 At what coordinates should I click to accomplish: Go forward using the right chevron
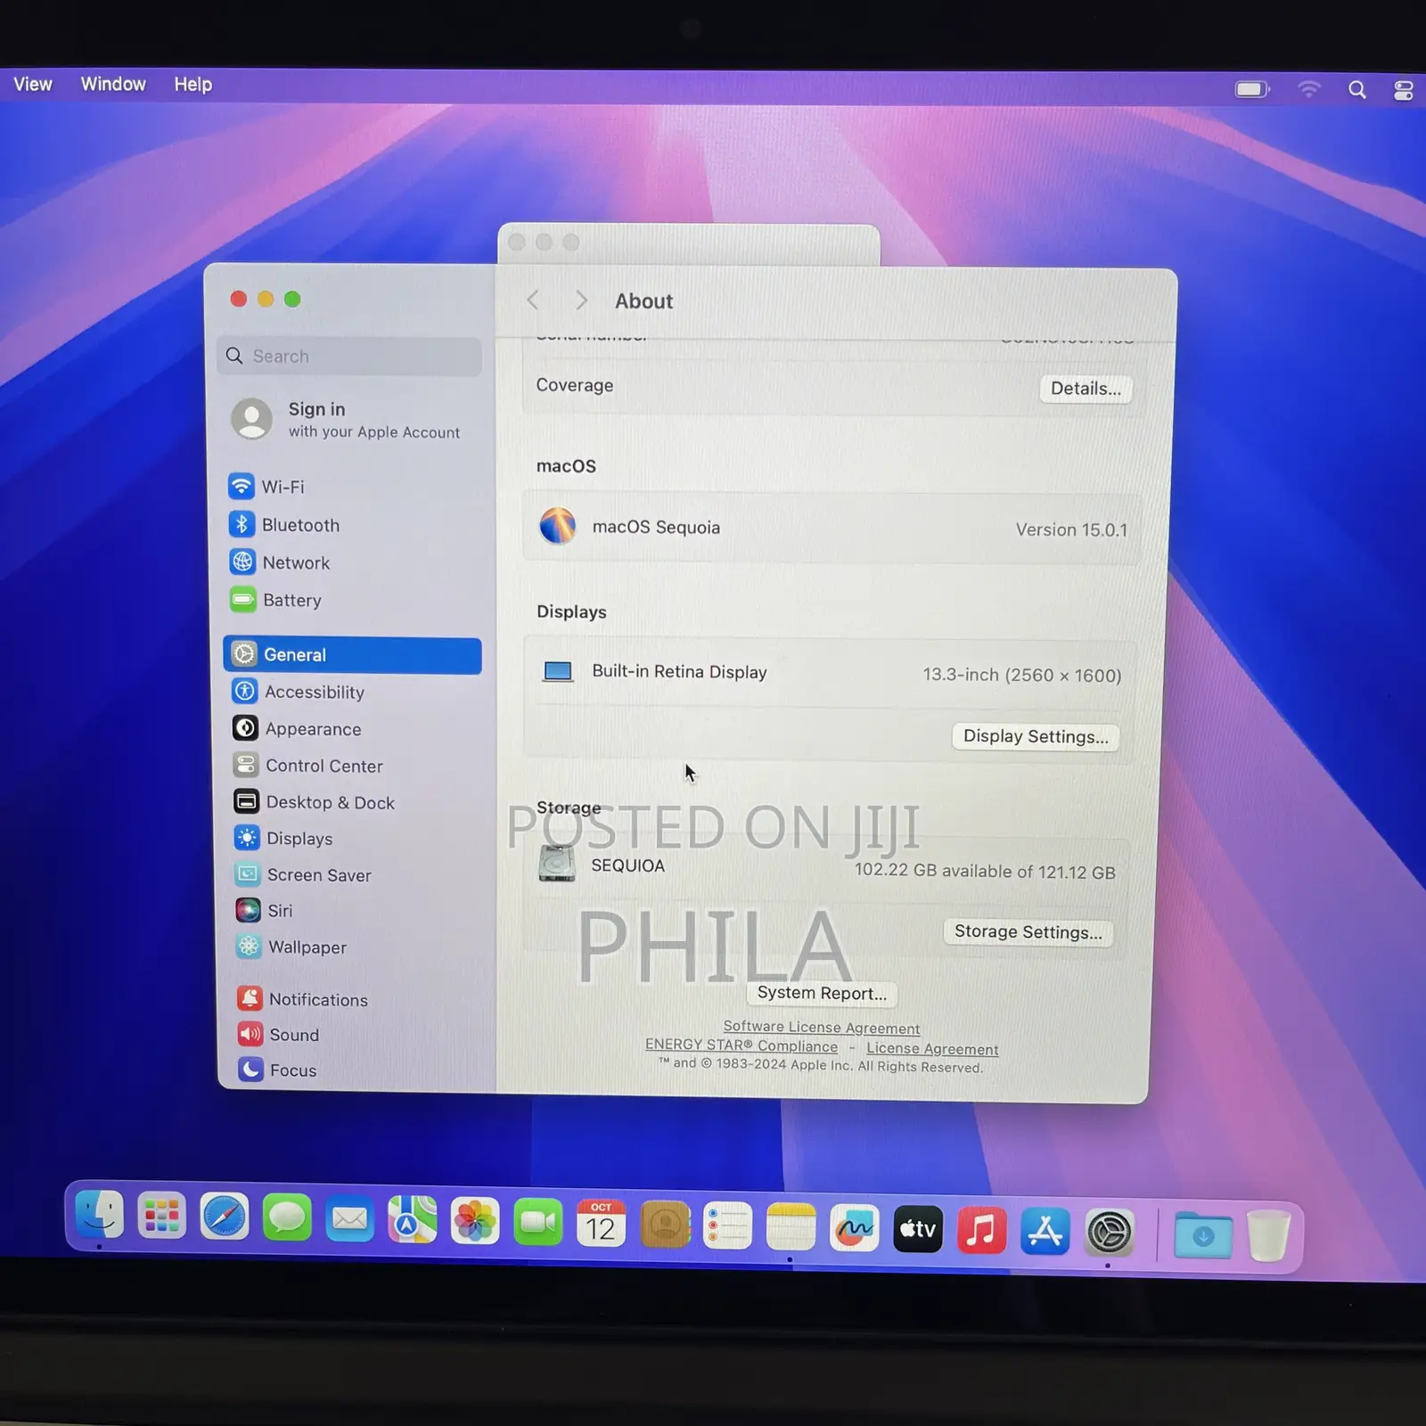click(x=581, y=300)
